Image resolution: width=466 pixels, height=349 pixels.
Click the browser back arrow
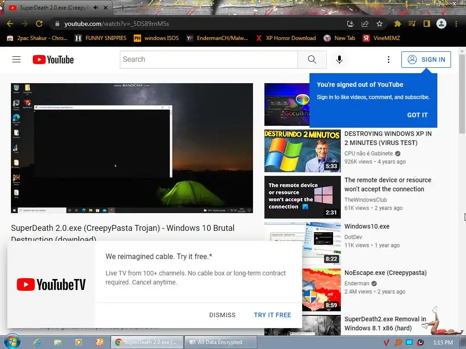tap(10, 24)
